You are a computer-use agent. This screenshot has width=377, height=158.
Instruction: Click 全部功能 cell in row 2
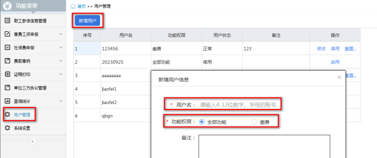[177, 62]
